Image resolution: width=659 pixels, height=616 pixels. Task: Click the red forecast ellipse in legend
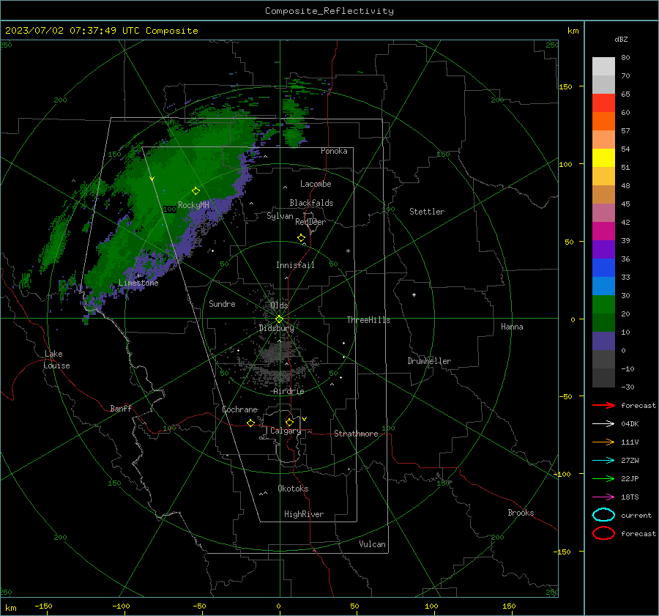pos(603,533)
